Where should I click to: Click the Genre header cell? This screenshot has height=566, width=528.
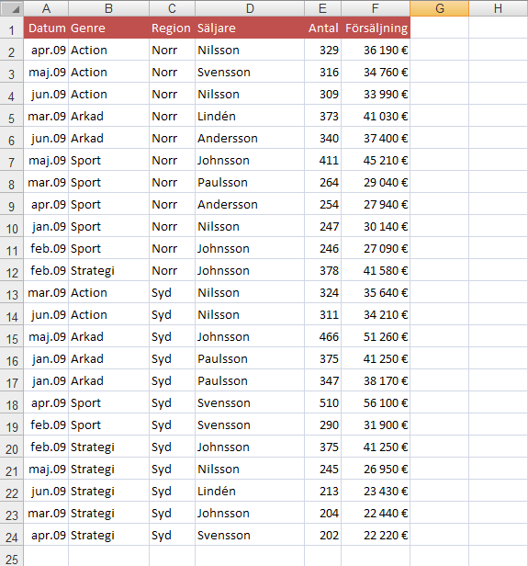[x=108, y=28]
